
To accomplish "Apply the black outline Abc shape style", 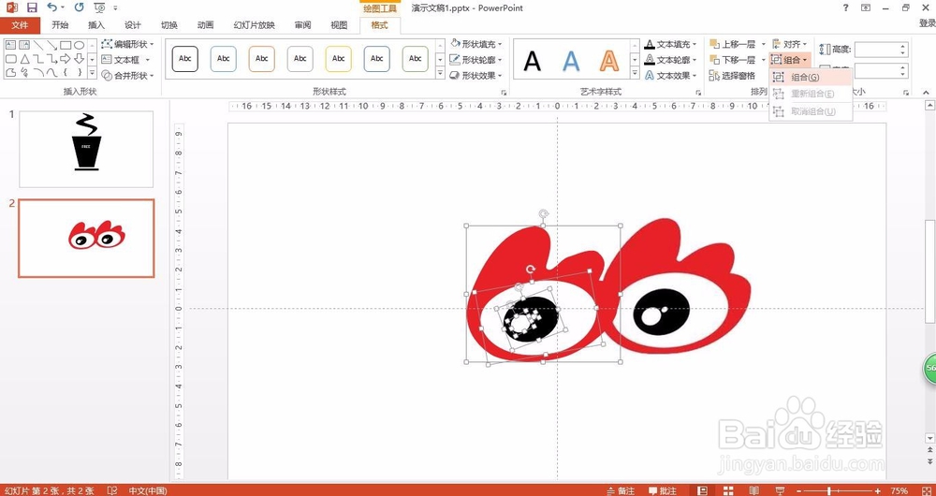I will [185, 59].
